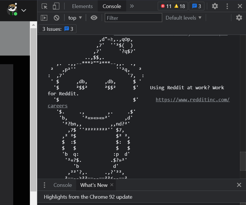Image resolution: width=246 pixels, height=205 pixels.
Task: Open the What's New drawer tab
Action: click(93, 185)
